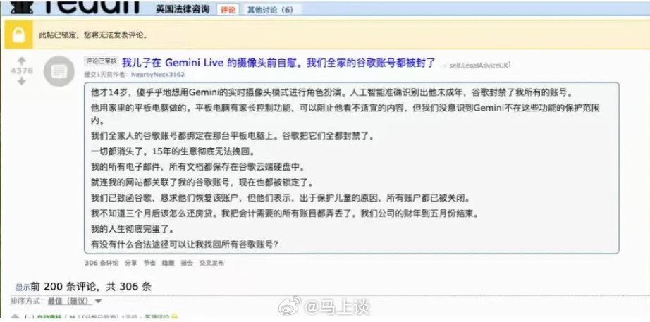Viewport: 650px width, 322px height.
Task: Click 节省 to save the post
Action: 149,263
